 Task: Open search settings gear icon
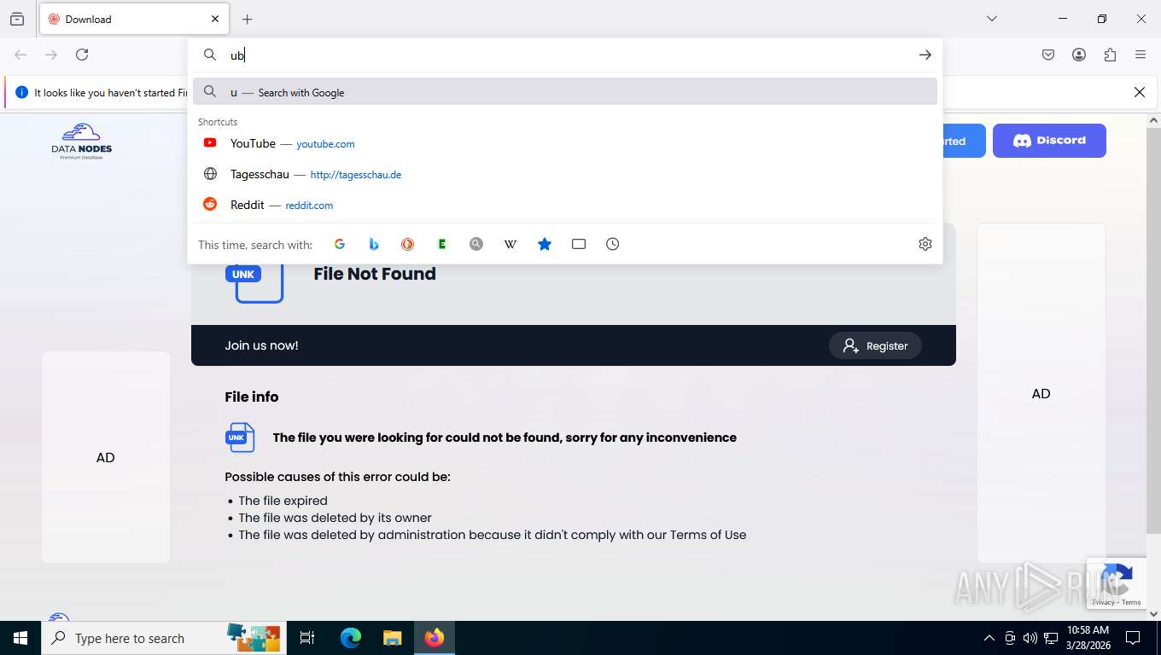tap(925, 244)
